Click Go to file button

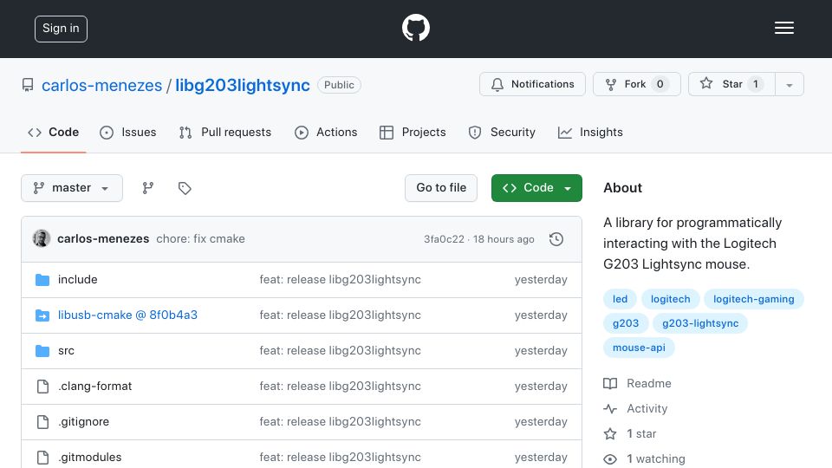pos(441,188)
